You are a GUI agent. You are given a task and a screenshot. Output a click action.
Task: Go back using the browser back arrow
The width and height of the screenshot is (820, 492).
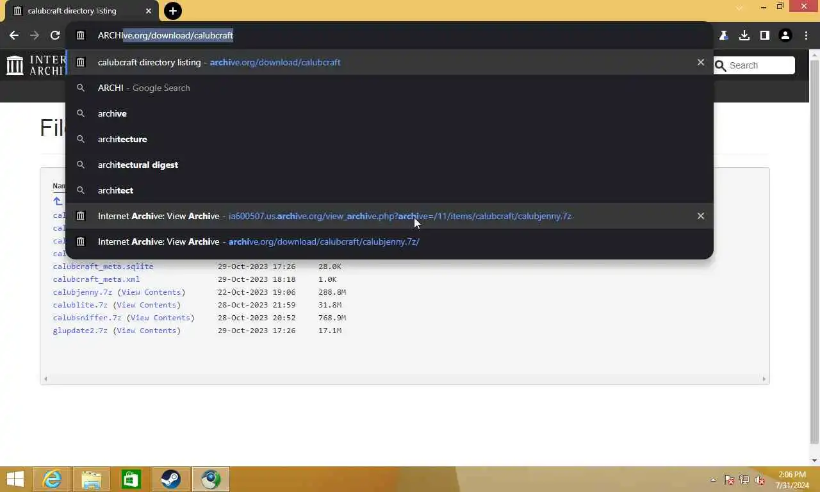pyautogui.click(x=14, y=35)
